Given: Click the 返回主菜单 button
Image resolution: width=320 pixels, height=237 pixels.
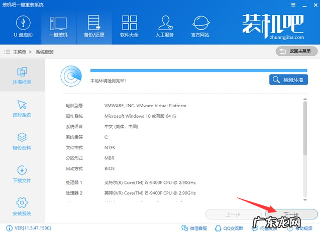Looking at the screenshot, I should coord(296,51).
